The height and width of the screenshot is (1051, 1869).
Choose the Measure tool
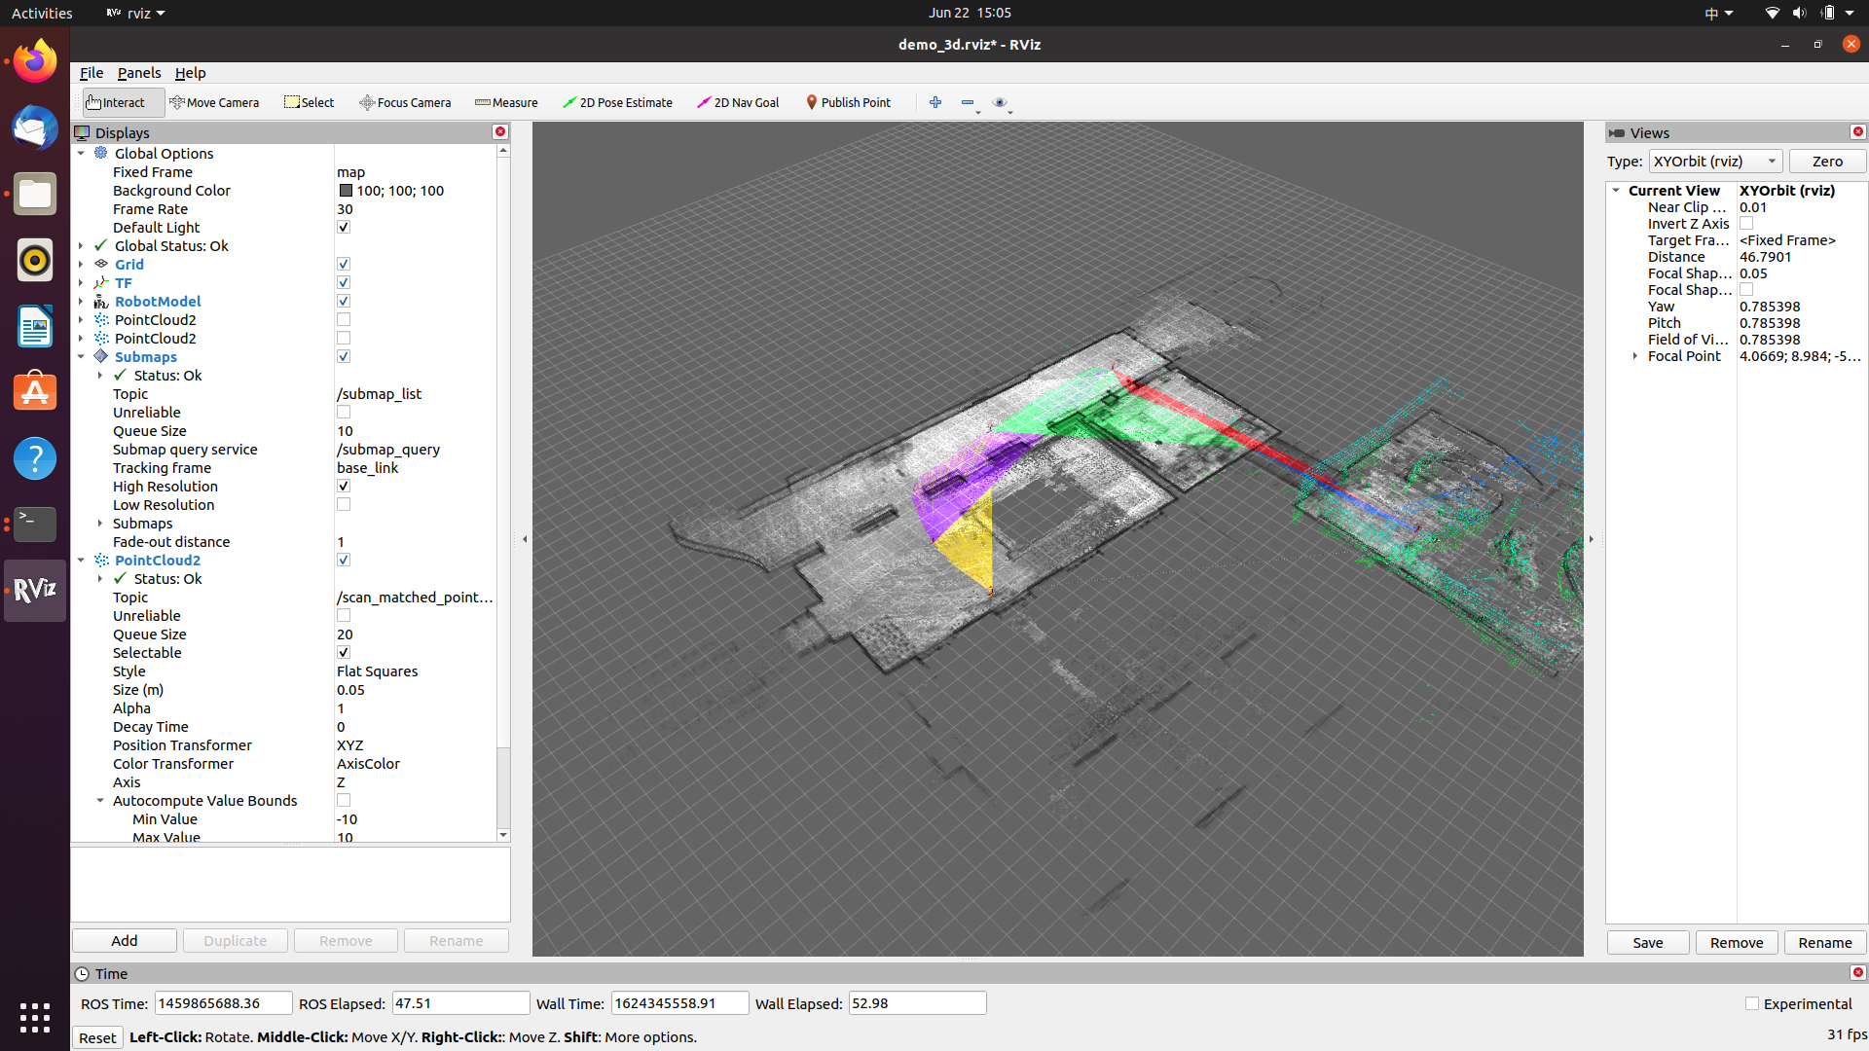pyautogui.click(x=506, y=102)
